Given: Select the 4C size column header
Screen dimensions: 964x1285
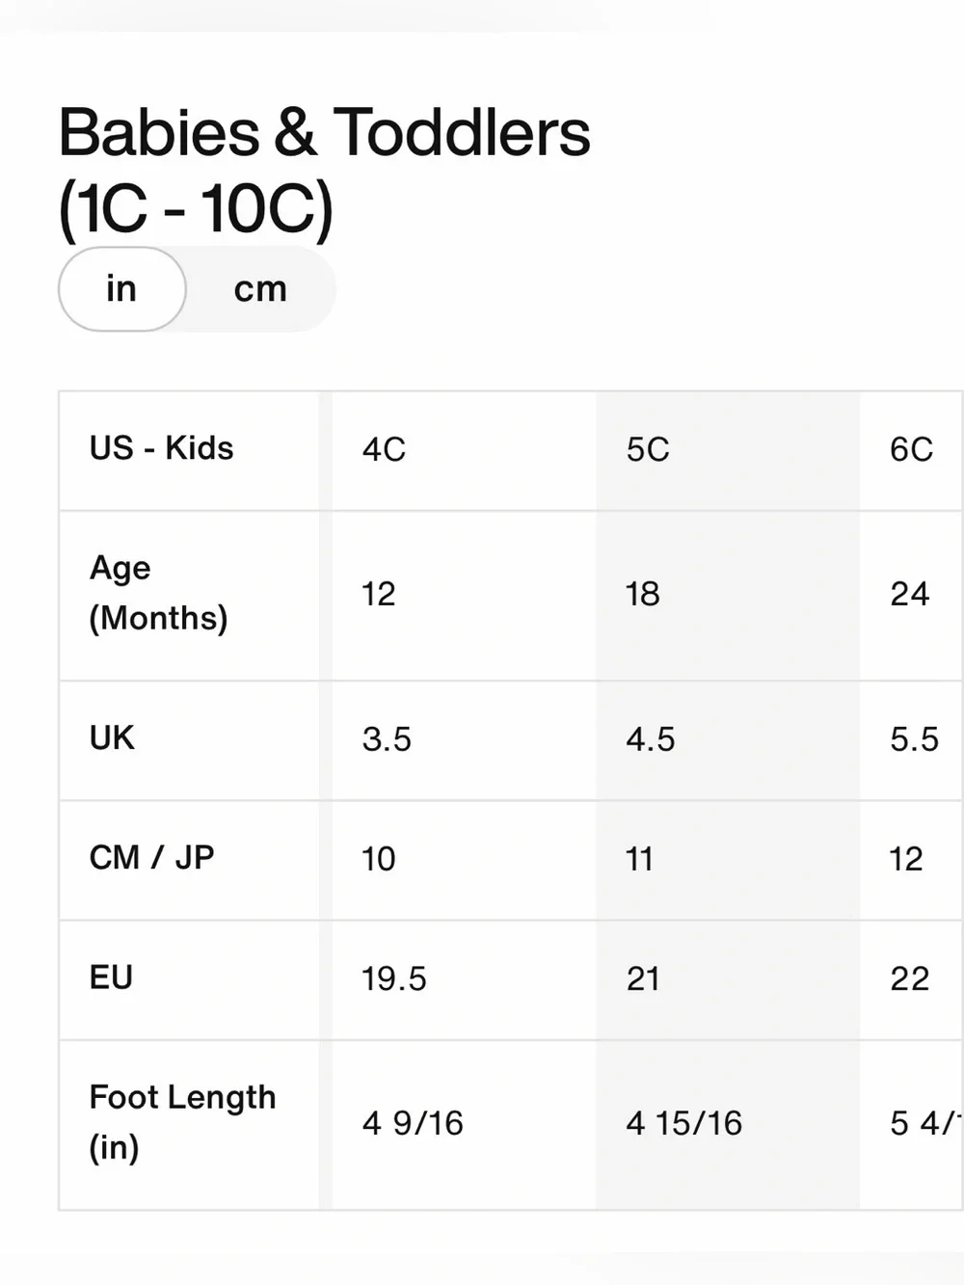Looking at the screenshot, I should pos(384,449).
